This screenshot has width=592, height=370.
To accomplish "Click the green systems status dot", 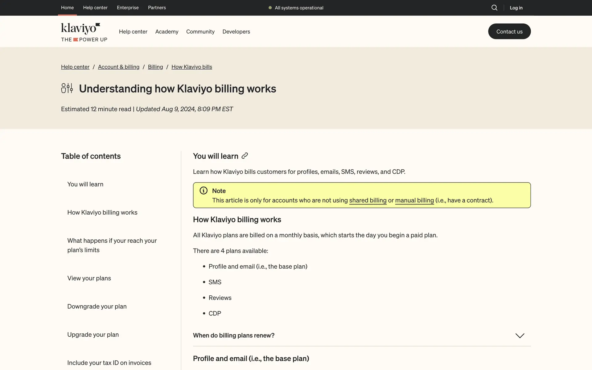I will (x=270, y=8).
